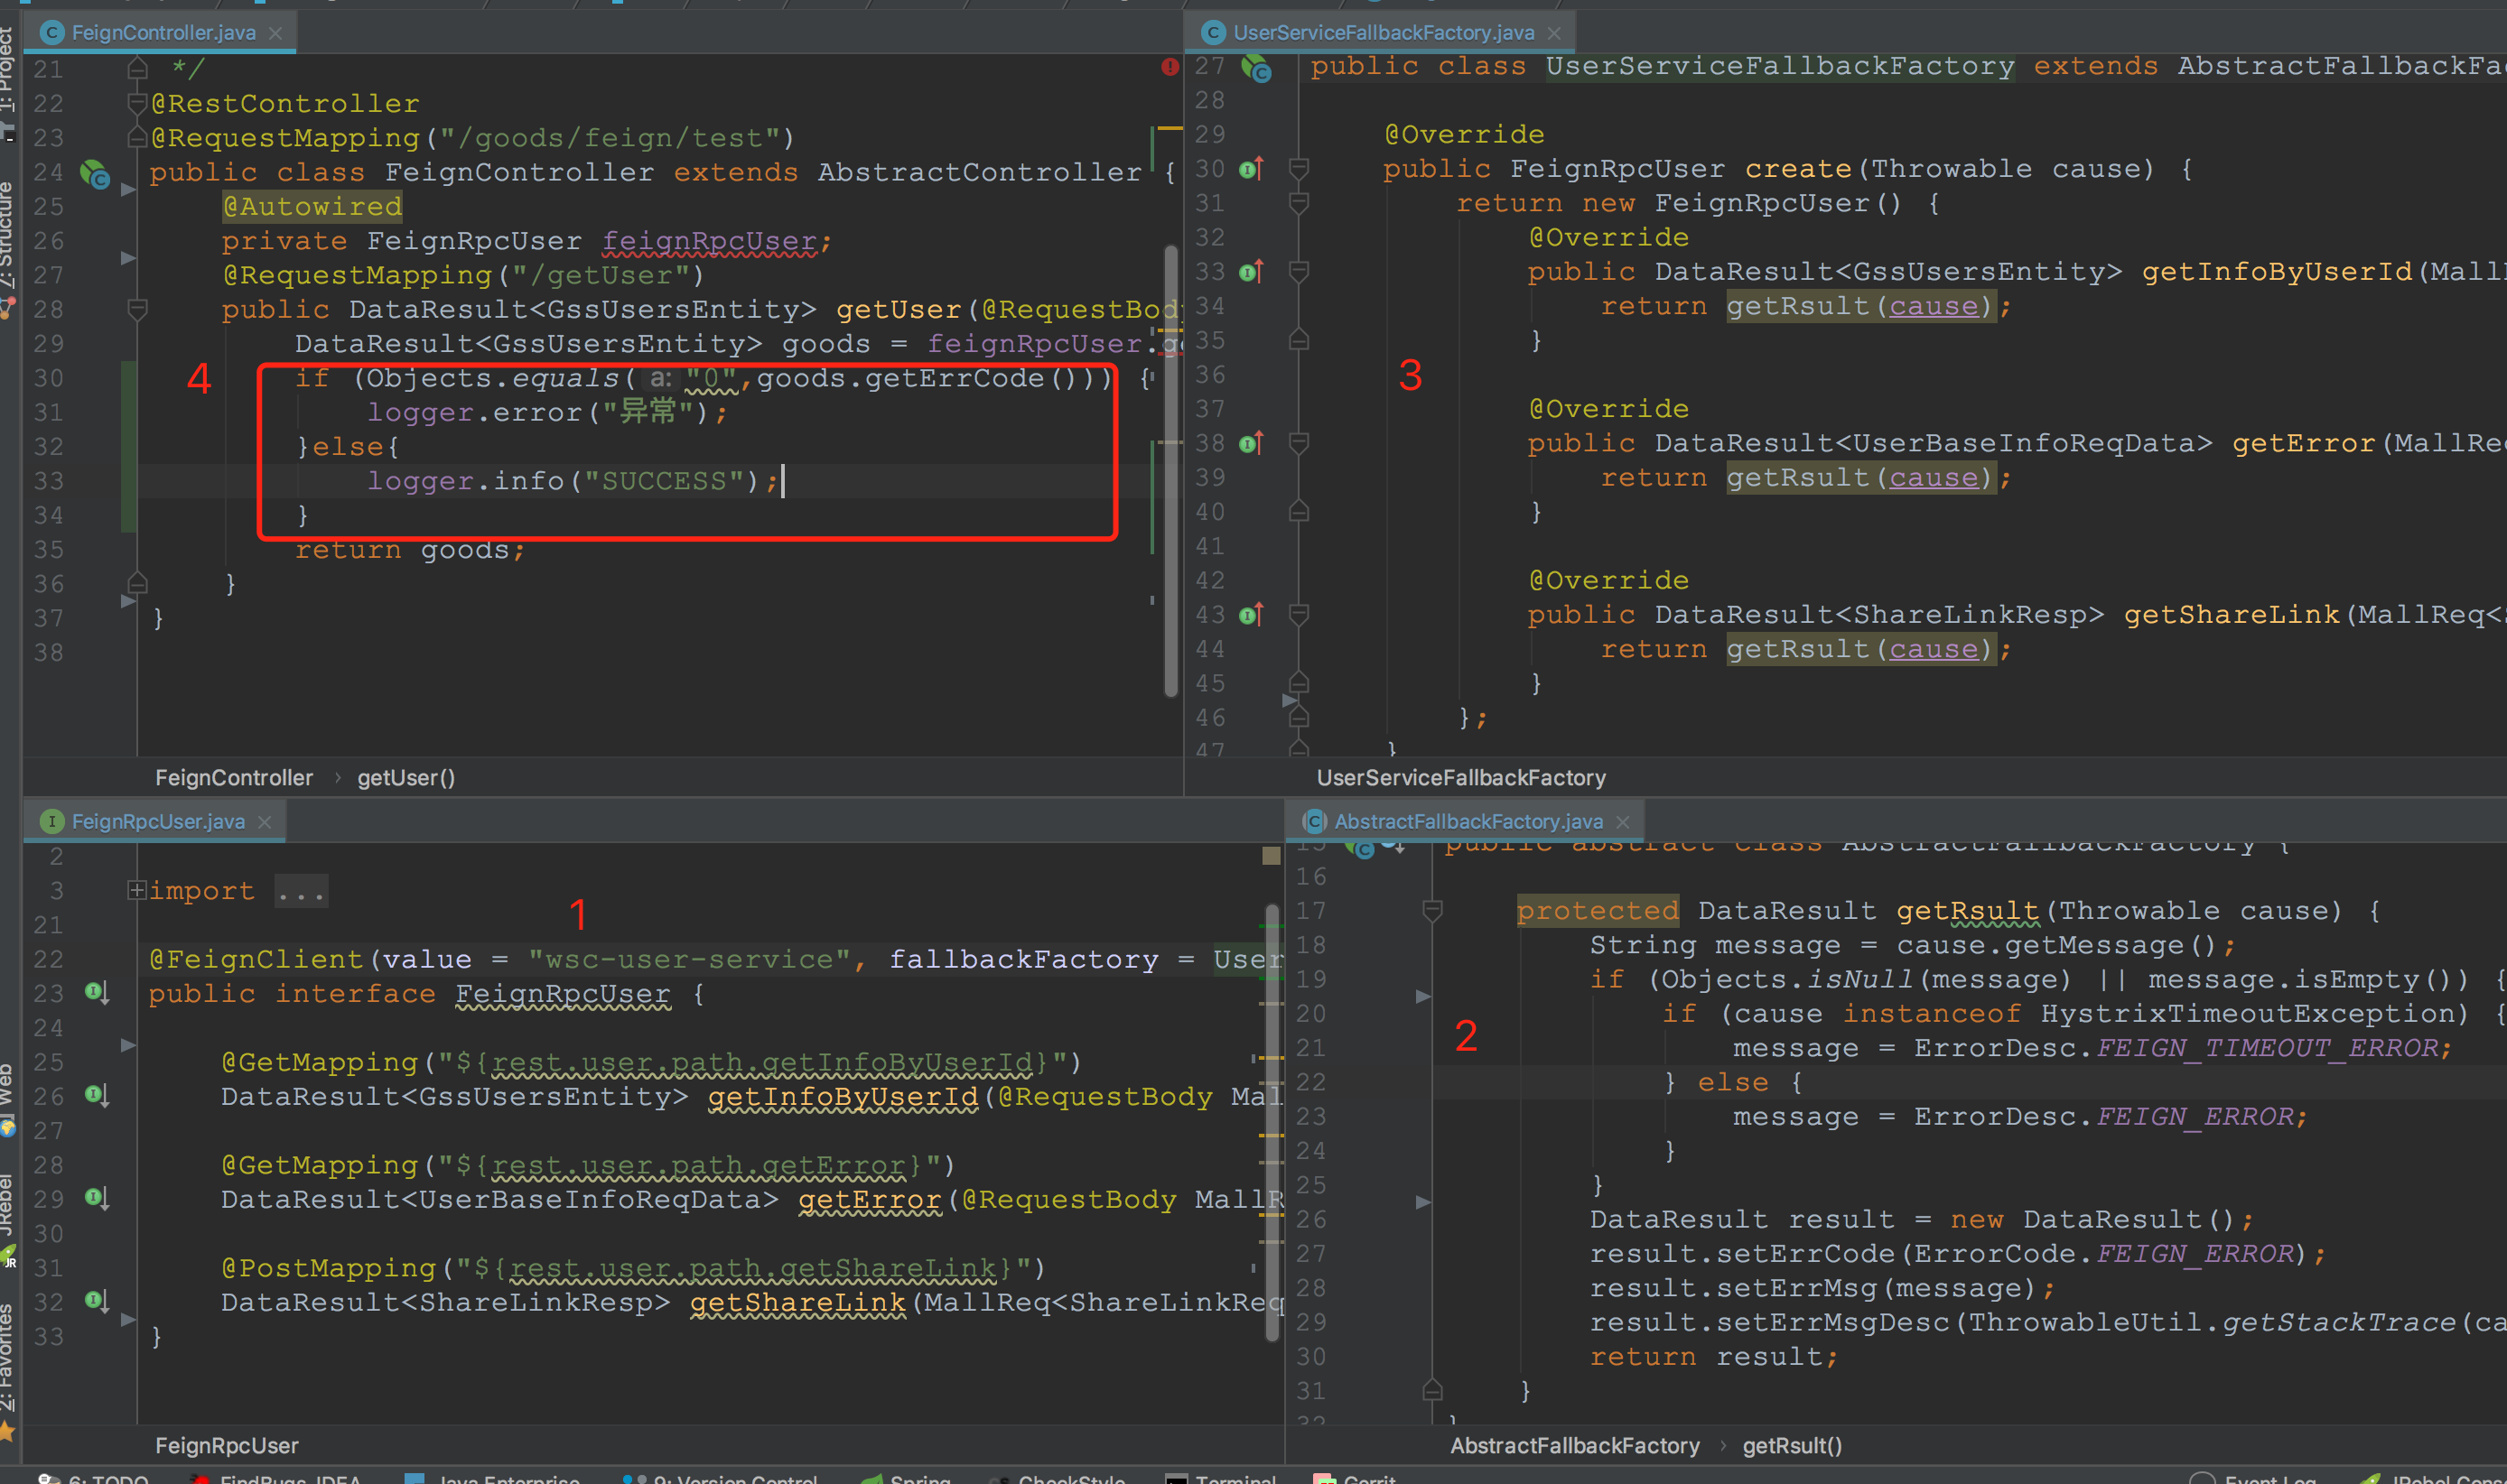
Task: Open Version Control tool window at bottom
Action: (x=721, y=1479)
